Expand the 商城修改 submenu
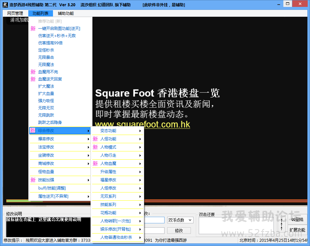The image size is (310, 246). point(60,164)
